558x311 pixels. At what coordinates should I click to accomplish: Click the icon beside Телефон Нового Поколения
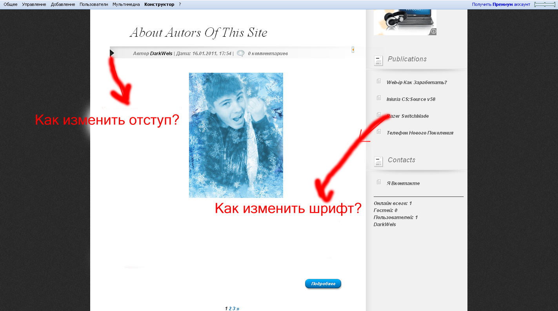[379, 132]
